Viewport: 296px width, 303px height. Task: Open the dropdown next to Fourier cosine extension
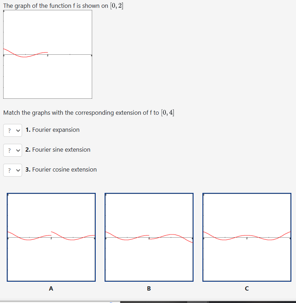point(12,170)
